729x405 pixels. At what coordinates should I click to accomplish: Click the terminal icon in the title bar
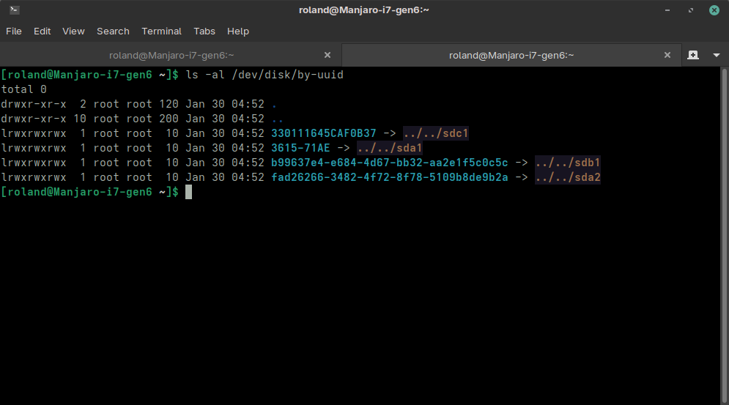click(x=14, y=10)
